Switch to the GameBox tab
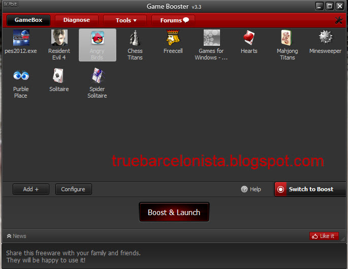Screen dimensions: 348x269 28,20
